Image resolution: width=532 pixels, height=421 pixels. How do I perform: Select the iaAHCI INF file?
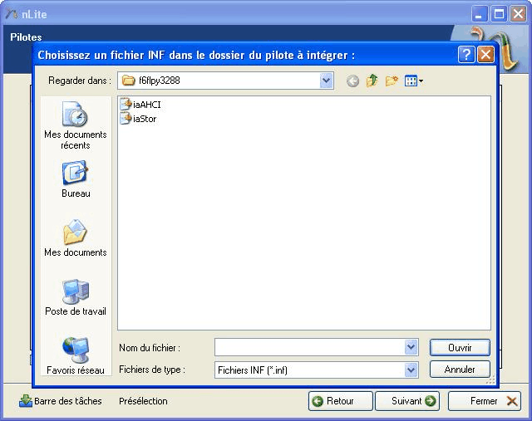coord(140,105)
